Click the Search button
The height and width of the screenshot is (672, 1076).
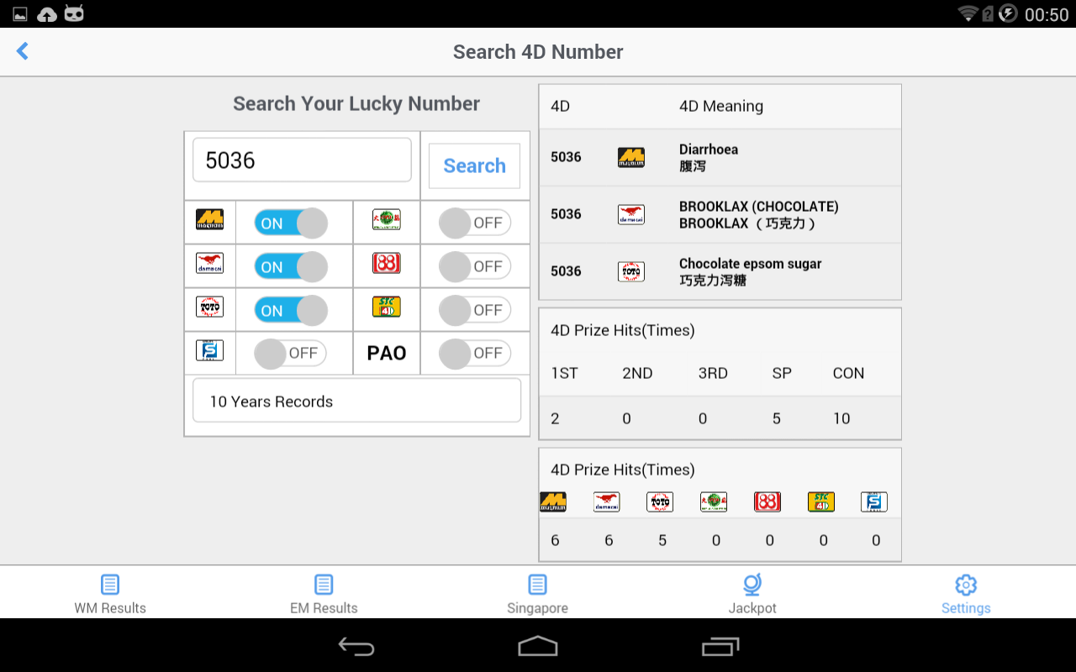(x=475, y=165)
